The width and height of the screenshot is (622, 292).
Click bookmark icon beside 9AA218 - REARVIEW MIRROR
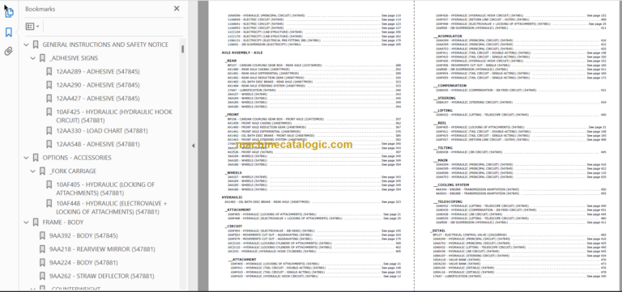pyautogui.click(x=42, y=249)
